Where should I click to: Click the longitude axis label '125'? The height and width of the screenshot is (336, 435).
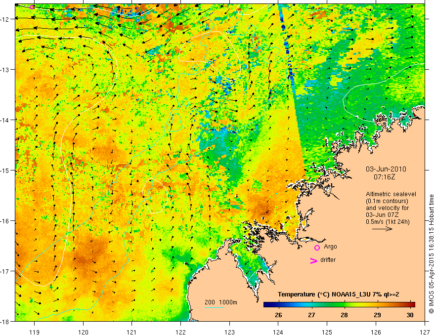click(327, 332)
